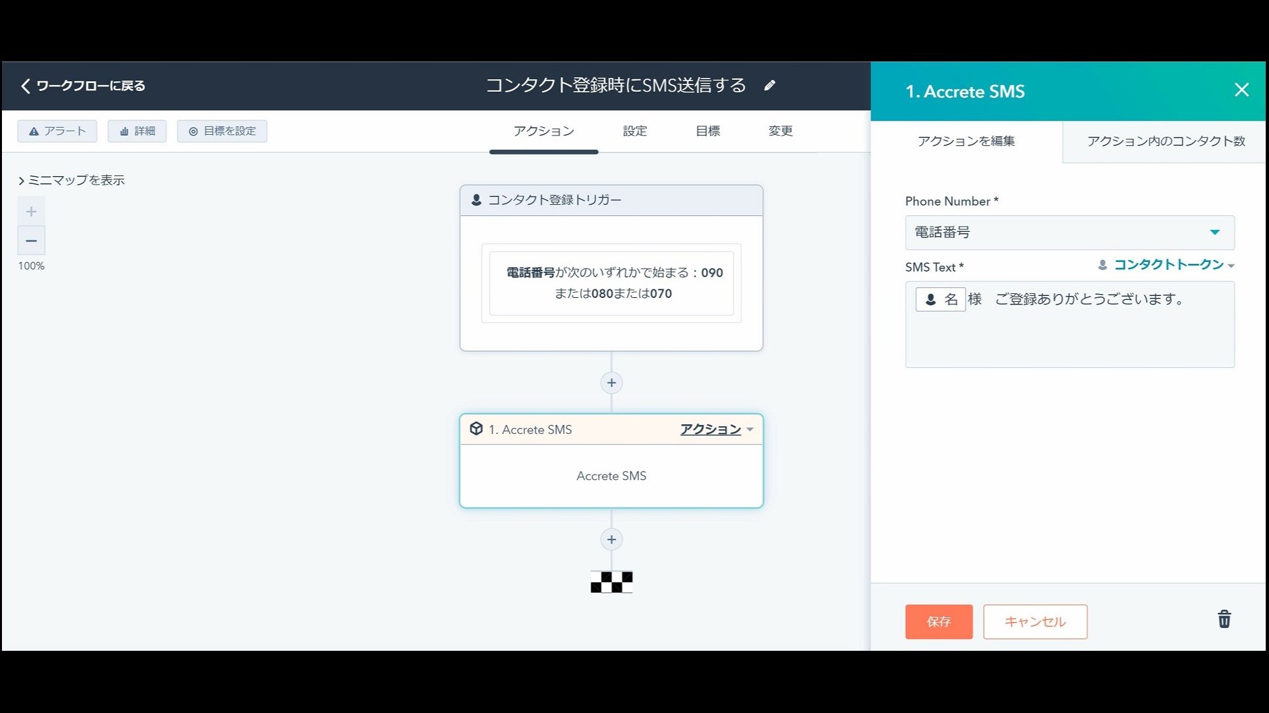This screenshot has width=1269, height=713.
Task: Click the 保存 save button
Action: click(x=938, y=621)
